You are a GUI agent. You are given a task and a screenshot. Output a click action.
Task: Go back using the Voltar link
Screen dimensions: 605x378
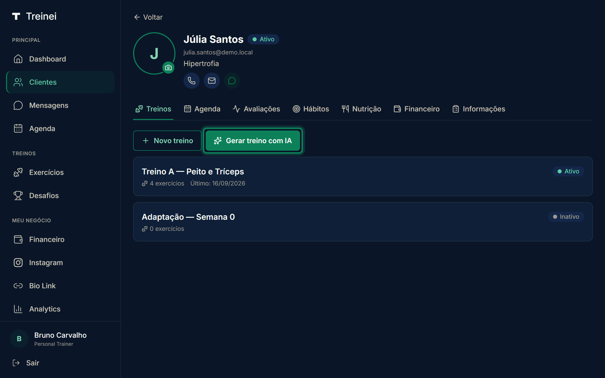point(148,17)
